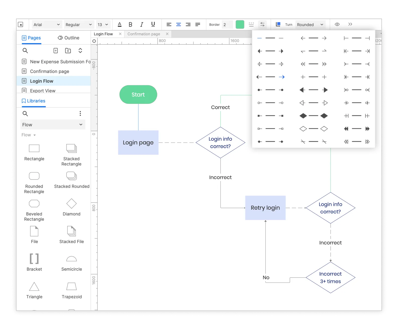The width and height of the screenshot is (401, 334).
Task: Toggle underline text formatting
Action: click(x=153, y=24)
